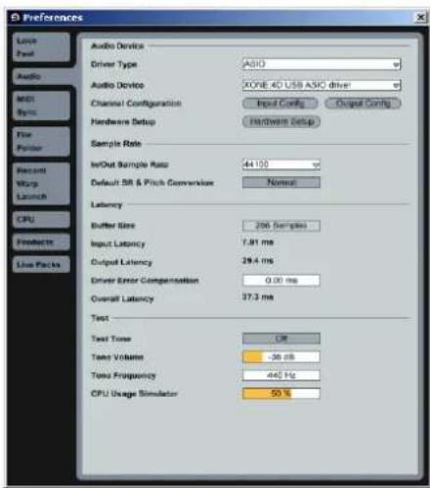Image resolution: width=430 pixels, height=488 pixels.
Task: Click the Input Latency 7.91 ms value
Action: click(258, 243)
